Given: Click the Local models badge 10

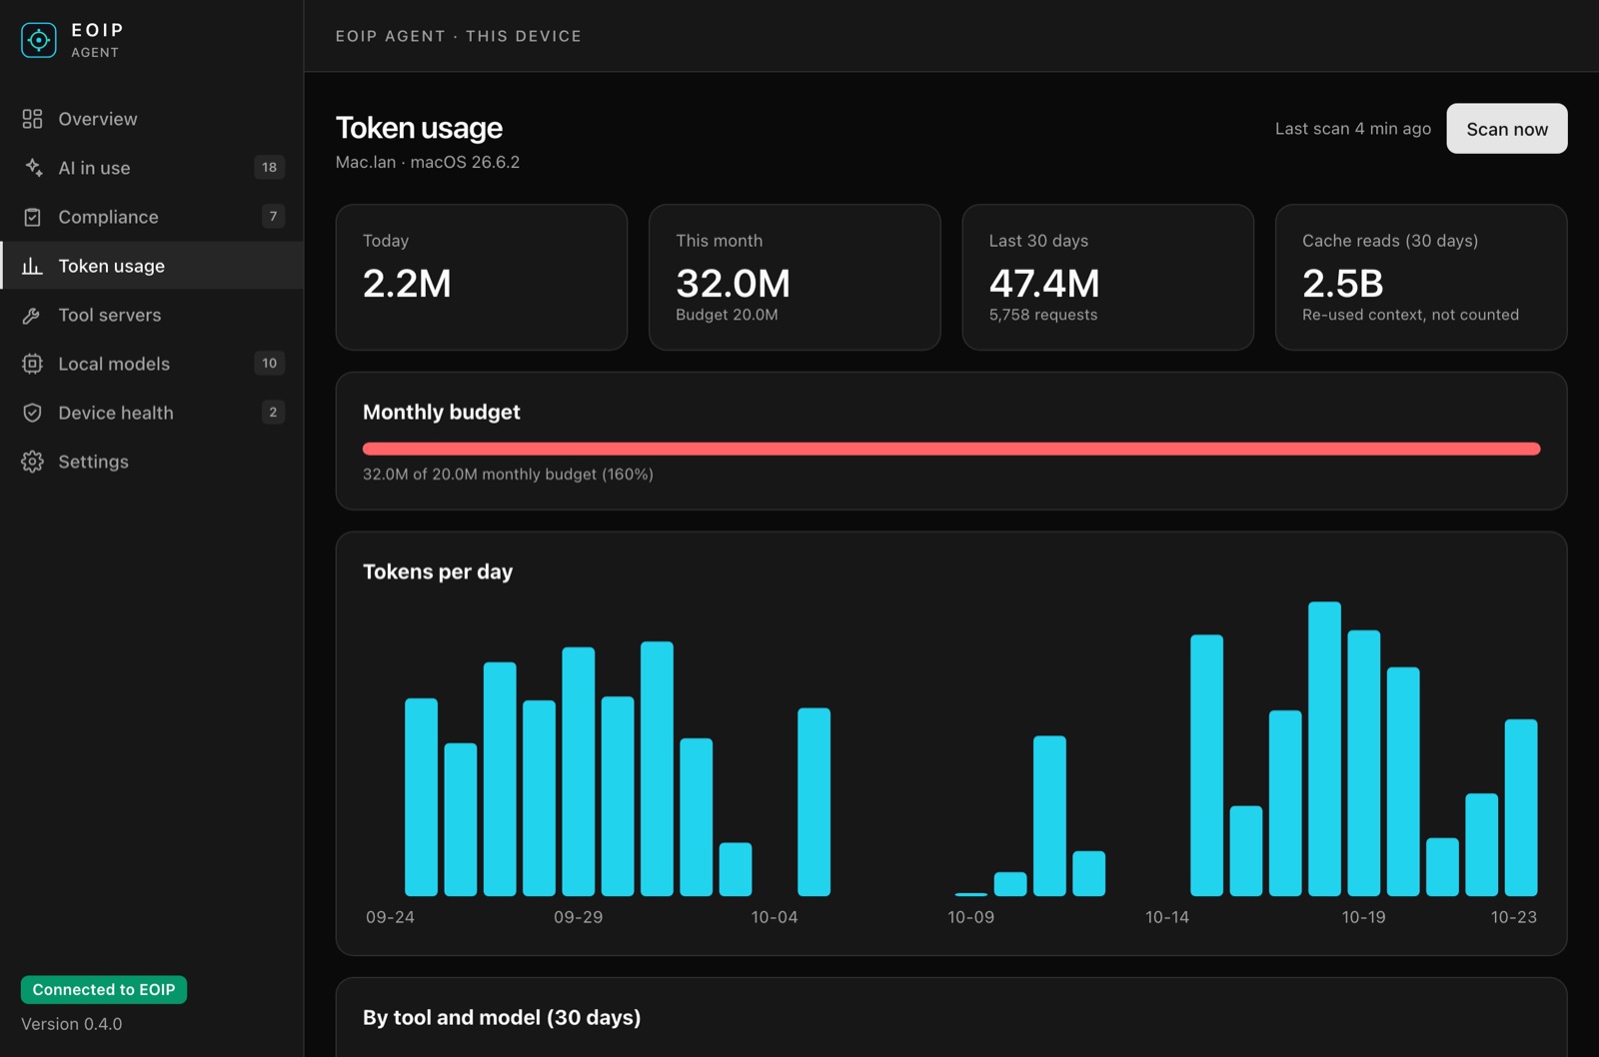Looking at the screenshot, I should [x=269, y=363].
